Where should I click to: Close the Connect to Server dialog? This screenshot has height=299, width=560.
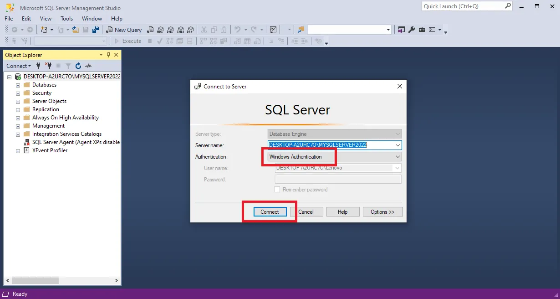400,86
